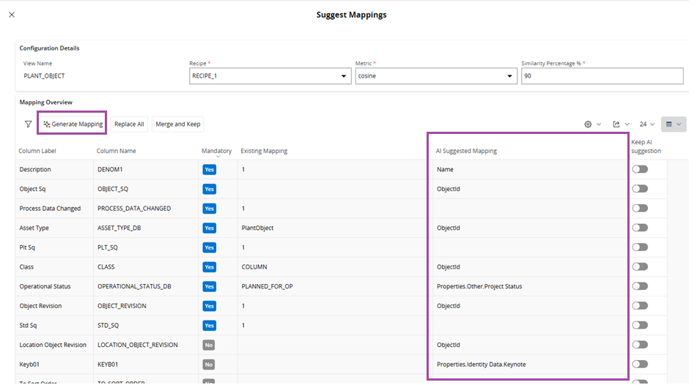Toggle Keep AI suggestion for Class row

pos(640,267)
